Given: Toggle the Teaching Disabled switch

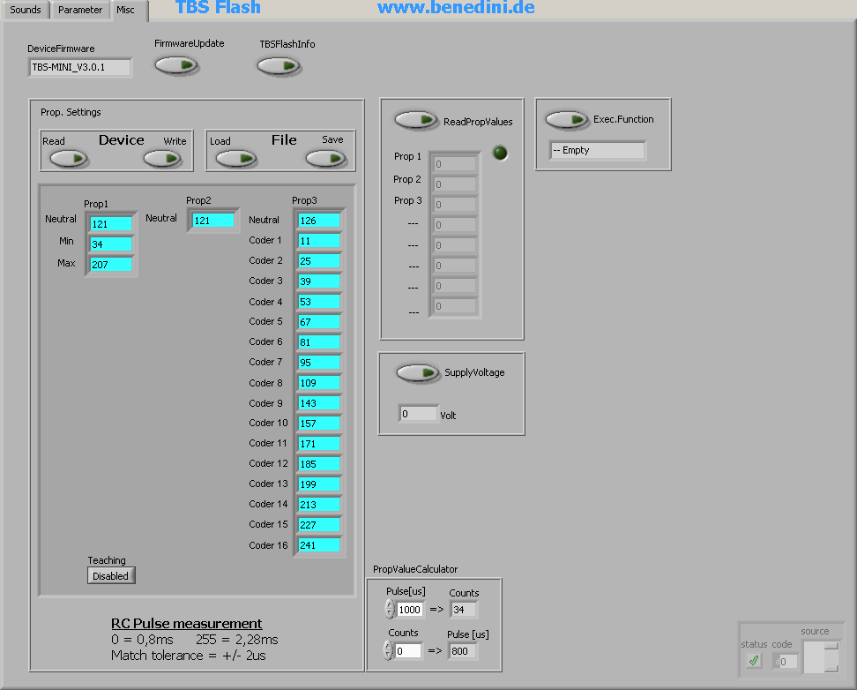Looking at the screenshot, I should [x=111, y=576].
